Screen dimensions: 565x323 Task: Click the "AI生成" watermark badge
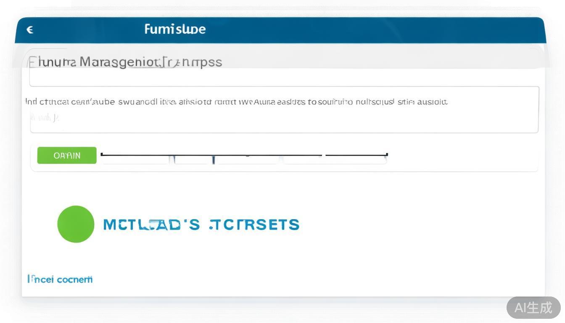533,307
